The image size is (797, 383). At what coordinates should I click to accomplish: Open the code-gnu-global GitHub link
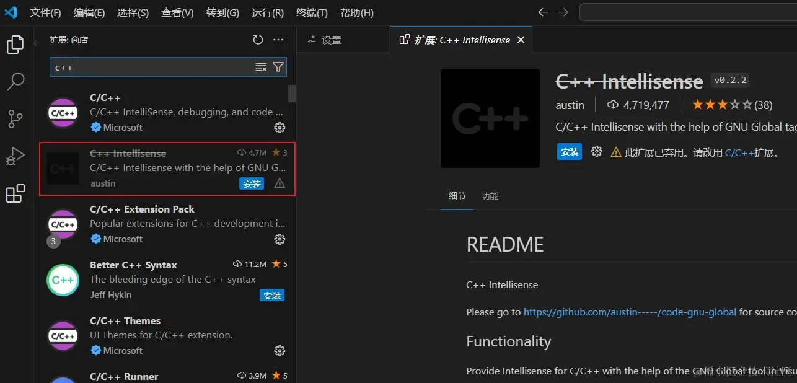tap(630, 312)
